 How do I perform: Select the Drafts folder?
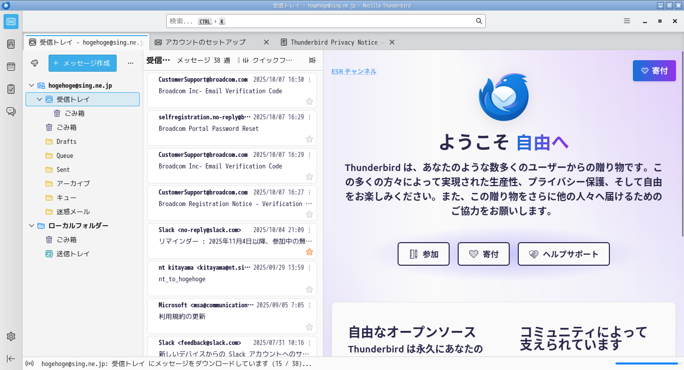coord(83,141)
